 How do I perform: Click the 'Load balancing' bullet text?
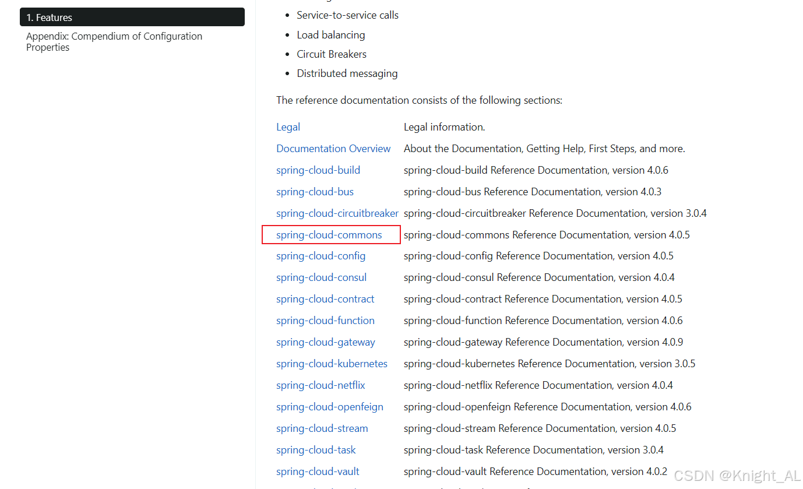click(331, 35)
